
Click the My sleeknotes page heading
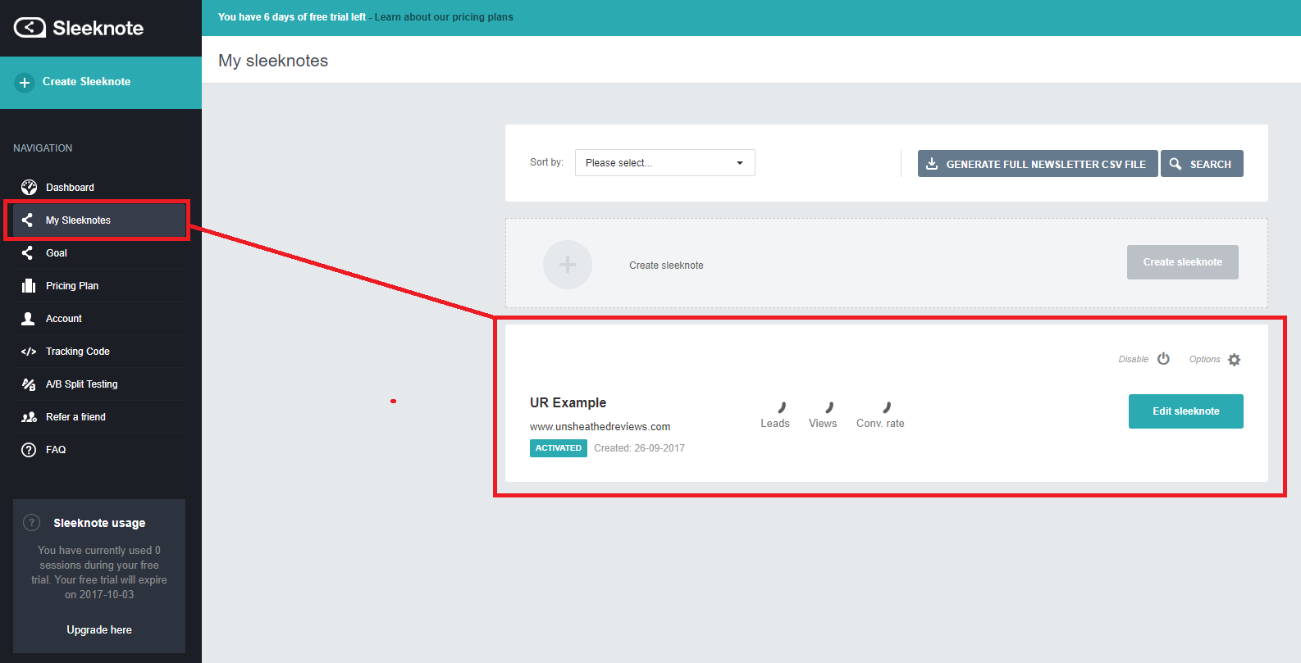click(273, 61)
